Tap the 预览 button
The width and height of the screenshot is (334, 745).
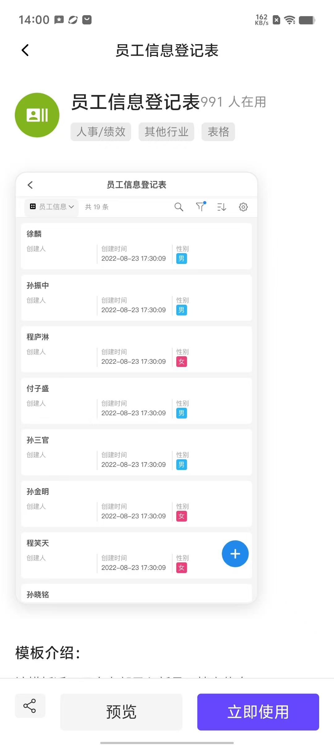[121, 712]
